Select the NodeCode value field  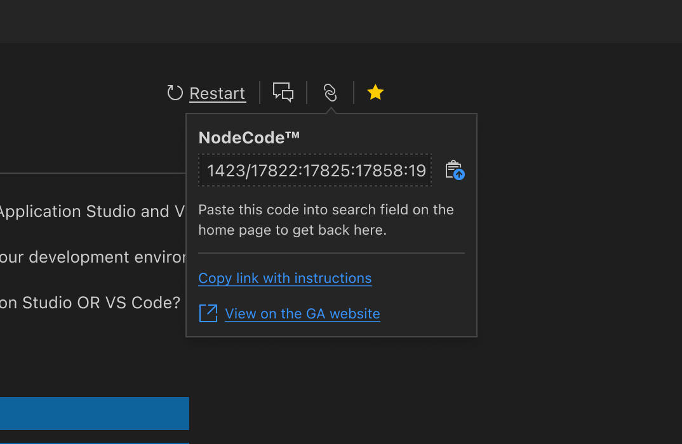315,170
